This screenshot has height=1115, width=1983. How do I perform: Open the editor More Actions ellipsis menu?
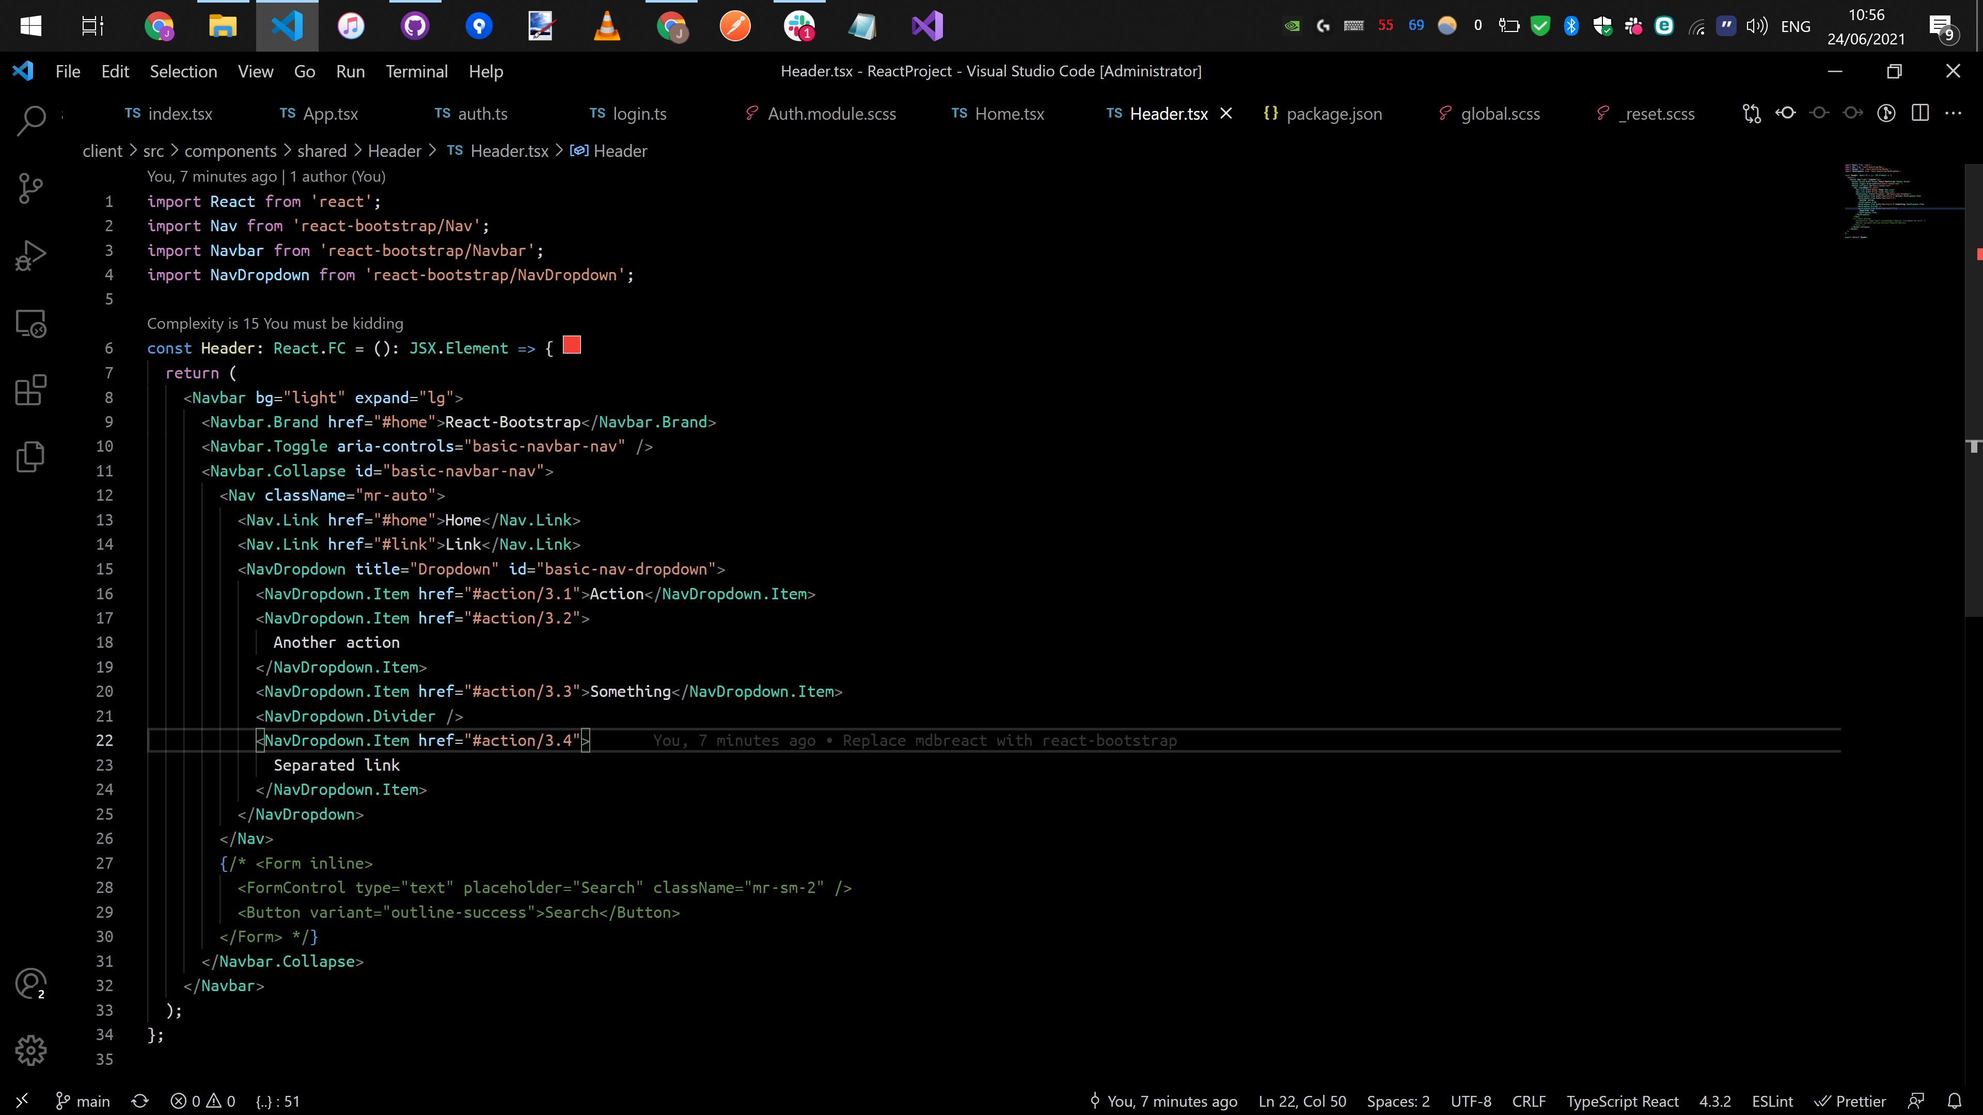pos(1955,113)
